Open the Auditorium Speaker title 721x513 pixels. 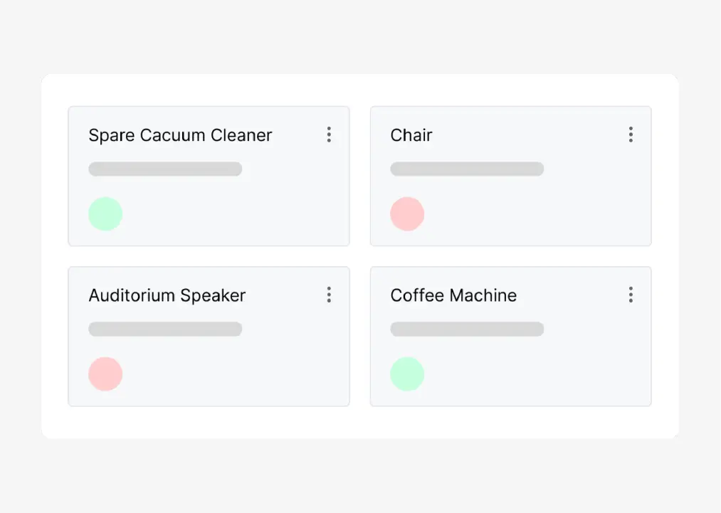[x=167, y=295]
